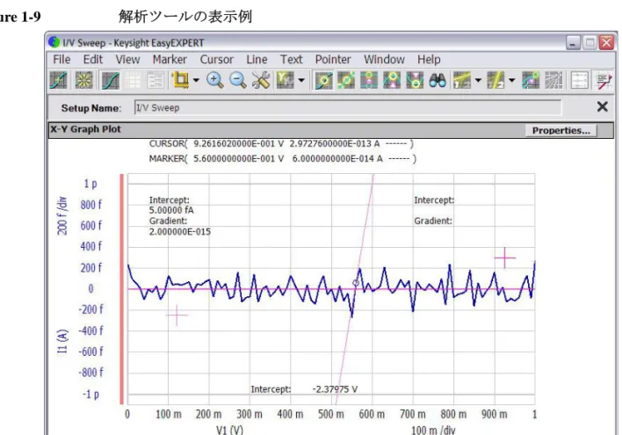
Task: Click the zoom out magnifier icon
Action: [237, 80]
